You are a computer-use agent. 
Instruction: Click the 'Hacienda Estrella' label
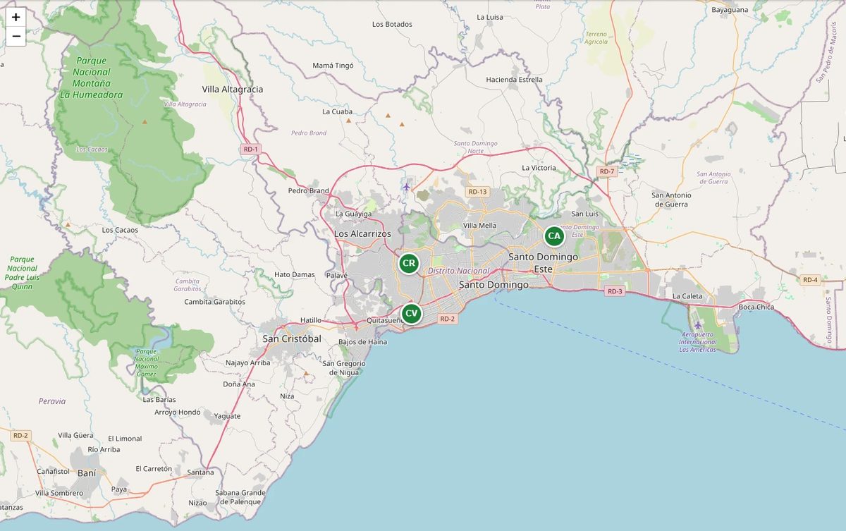click(515, 80)
